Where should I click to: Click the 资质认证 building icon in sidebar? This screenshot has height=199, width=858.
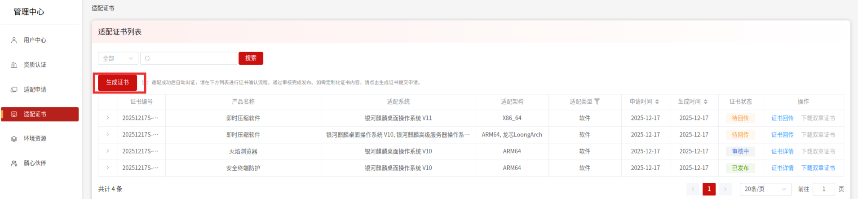(x=14, y=65)
